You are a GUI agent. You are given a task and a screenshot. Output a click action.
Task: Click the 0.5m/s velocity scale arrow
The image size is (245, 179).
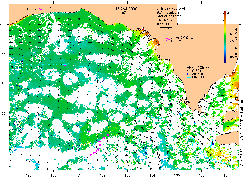click(166, 28)
